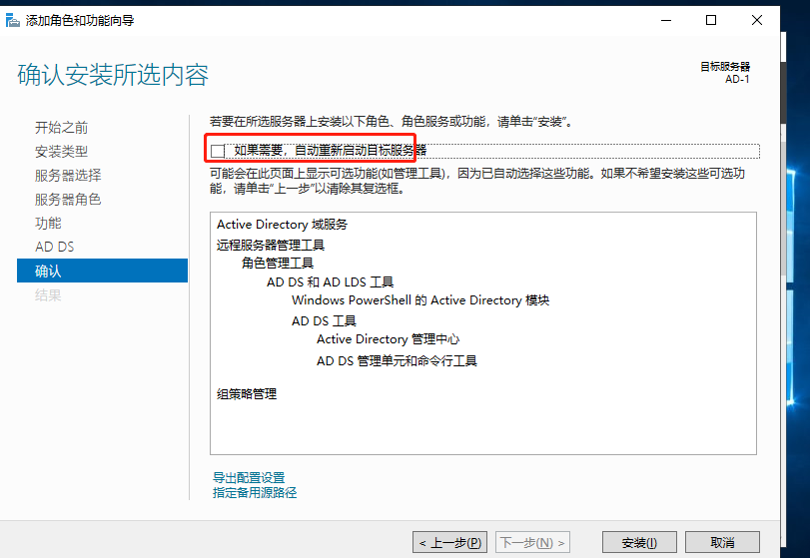Click the Active Directory 管理中心 entry
This screenshot has height=558, width=810.
point(388,339)
